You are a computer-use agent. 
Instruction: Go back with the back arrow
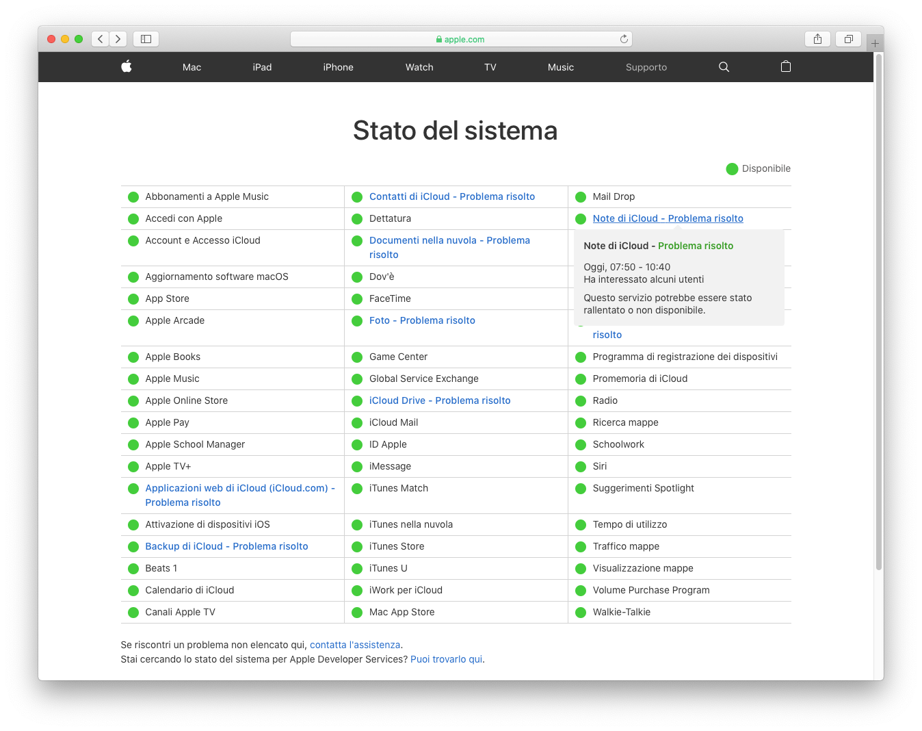click(101, 39)
